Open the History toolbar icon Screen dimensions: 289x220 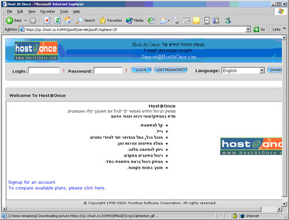(x=151, y=20)
